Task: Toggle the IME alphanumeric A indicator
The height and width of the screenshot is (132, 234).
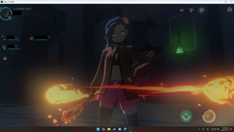Action: click(203, 129)
